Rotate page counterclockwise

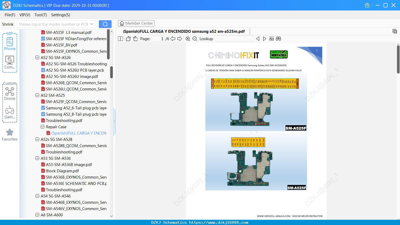128,39
